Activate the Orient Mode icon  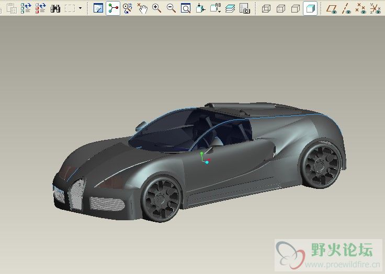pos(128,8)
